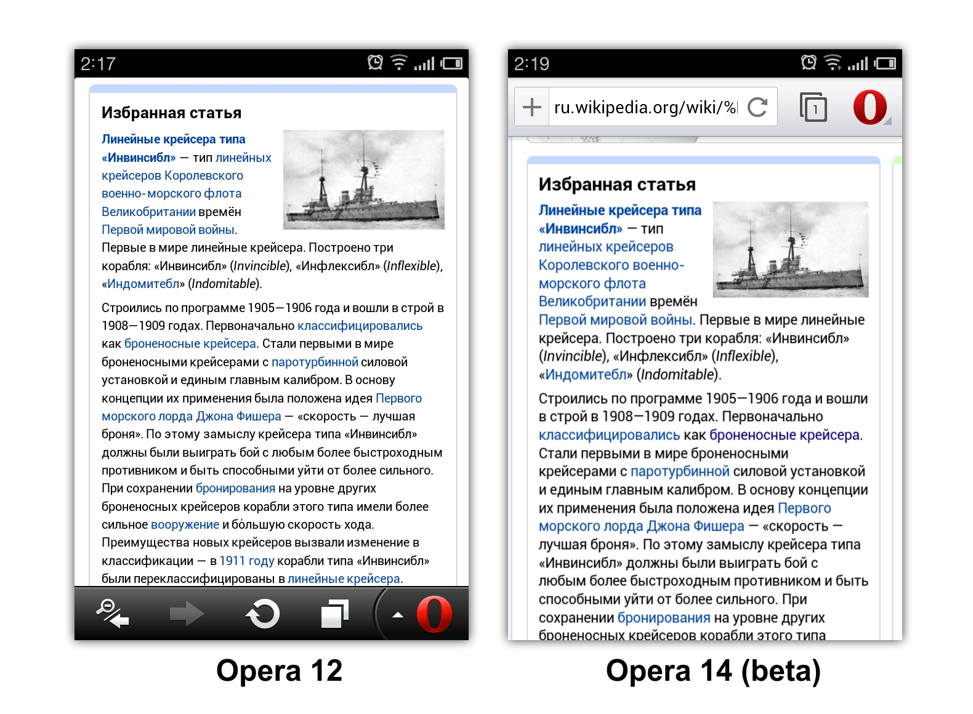Follow броненосные крейсера link in Opera 12
Screen dimensions: 973x714
[x=190, y=343]
